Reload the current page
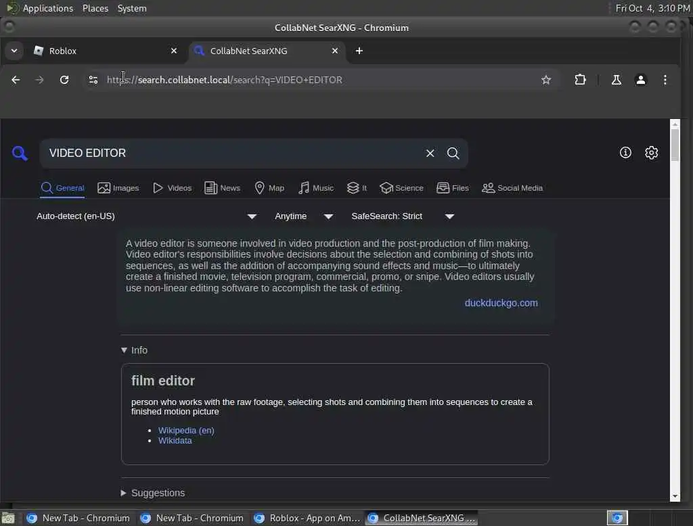 64,80
